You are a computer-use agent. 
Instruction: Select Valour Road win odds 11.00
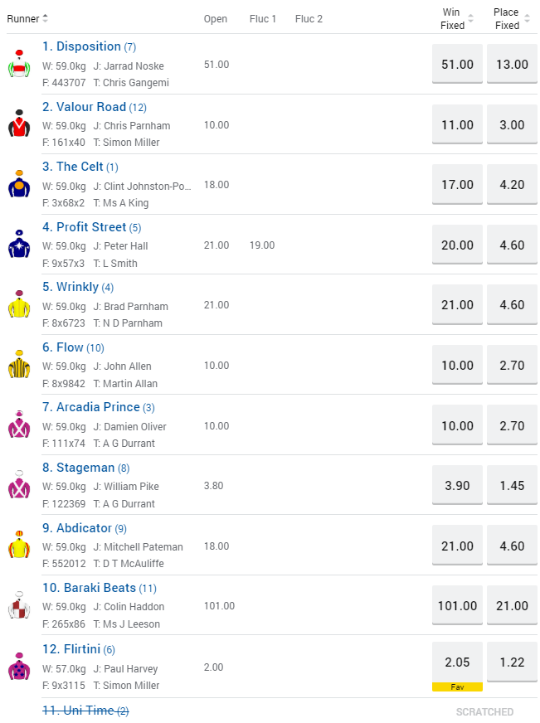[x=458, y=124]
